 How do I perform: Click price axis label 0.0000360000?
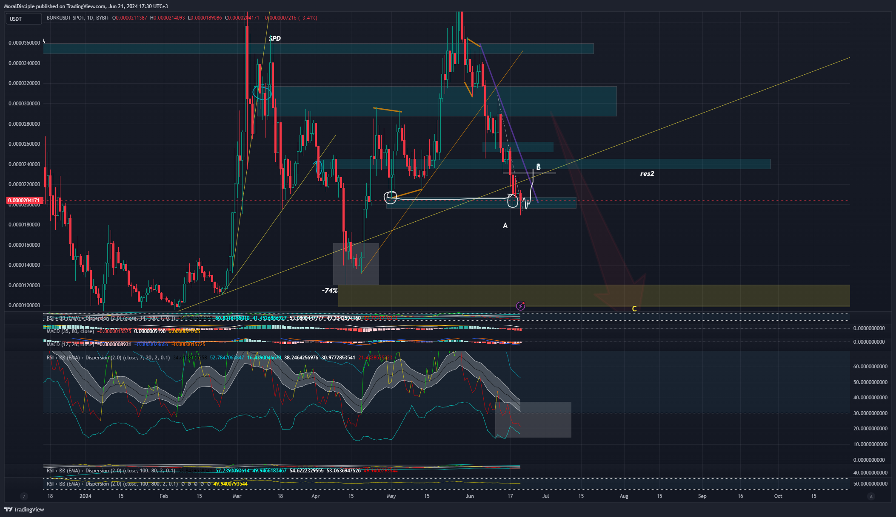click(24, 43)
